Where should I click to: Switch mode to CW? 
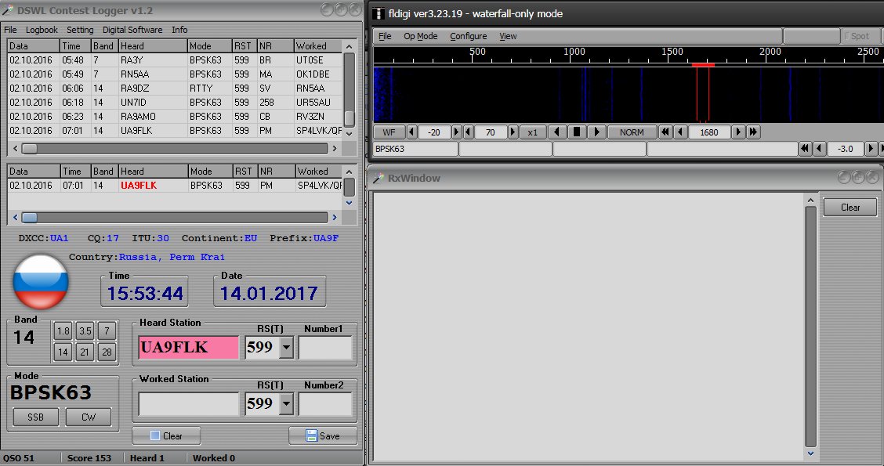[x=88, y=417]
